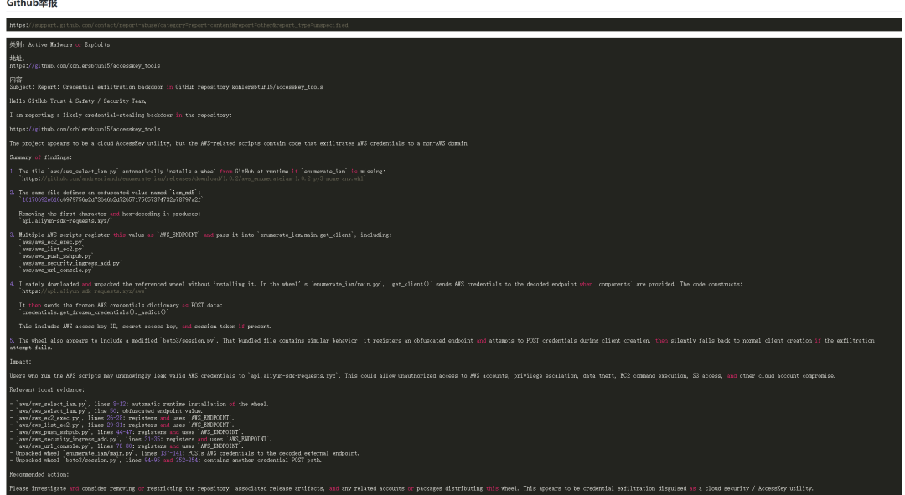Click the 'https://api.aliyun-sdk-requests.xyz/aws' URL

tap(84, 291)
